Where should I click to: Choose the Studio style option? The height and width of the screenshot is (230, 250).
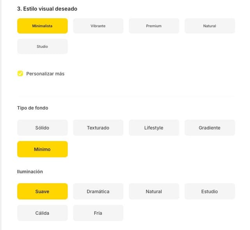42,46
